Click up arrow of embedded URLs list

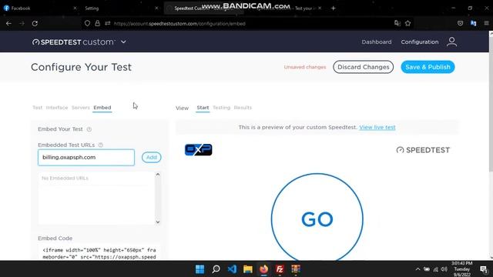158,175
